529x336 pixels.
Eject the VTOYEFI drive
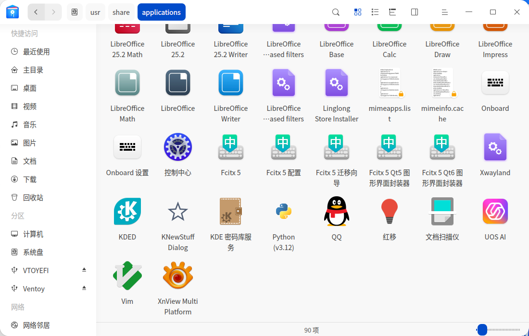pyautogui.click(x=84, y=270)
